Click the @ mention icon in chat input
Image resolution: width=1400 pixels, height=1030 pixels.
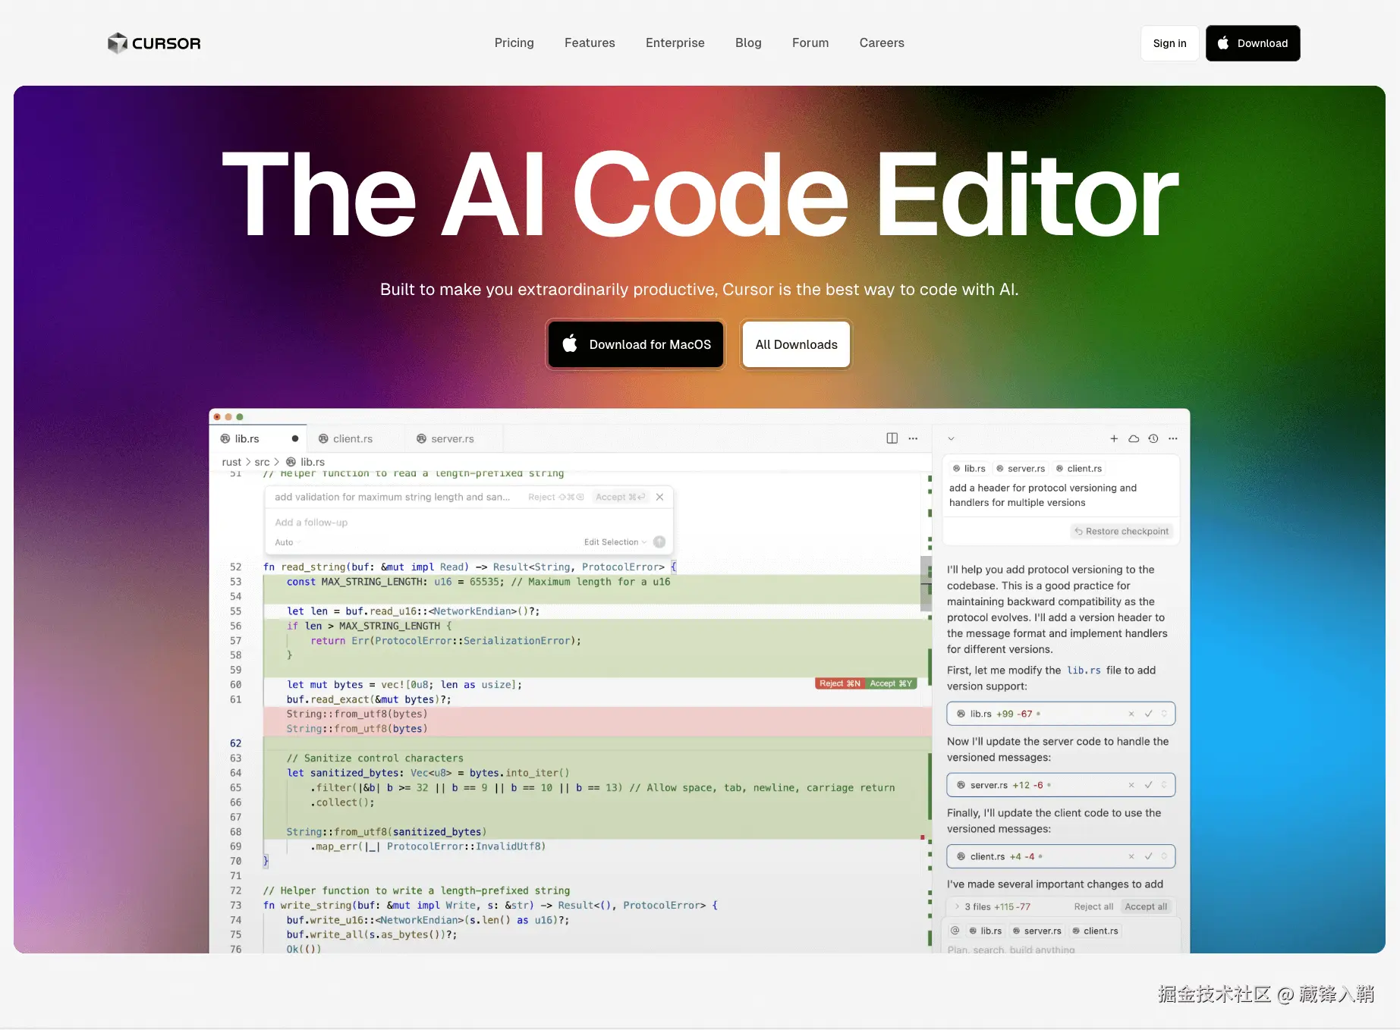point(955,931)
